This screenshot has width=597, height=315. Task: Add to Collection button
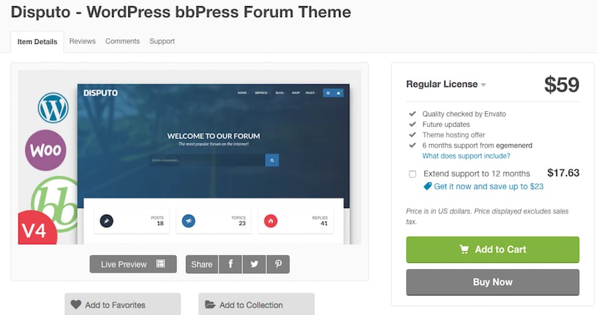tap(257, 304)
